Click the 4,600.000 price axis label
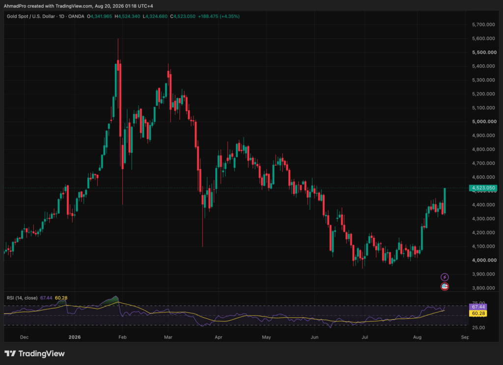Viewport: 503px width, 365px height. tap(483, 177)
